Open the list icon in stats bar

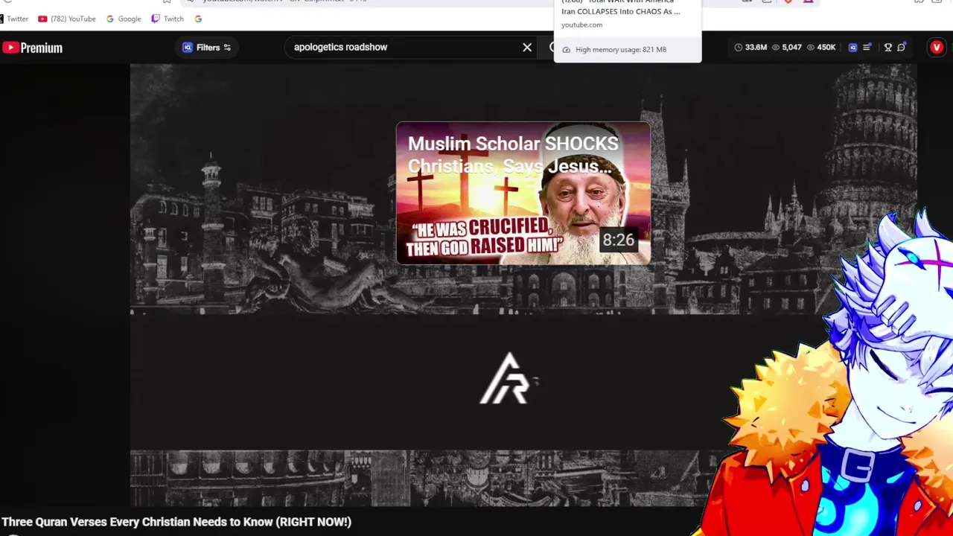tap(867, 48)
